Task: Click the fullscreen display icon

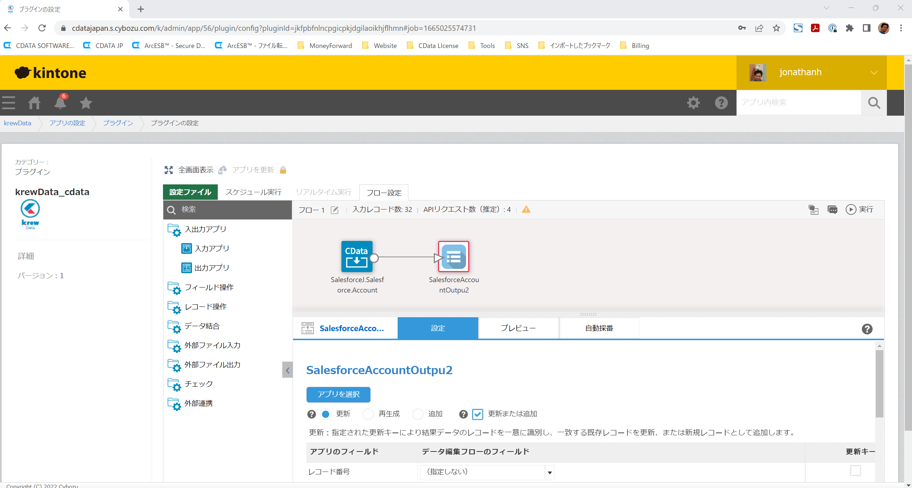Action: 168,170
